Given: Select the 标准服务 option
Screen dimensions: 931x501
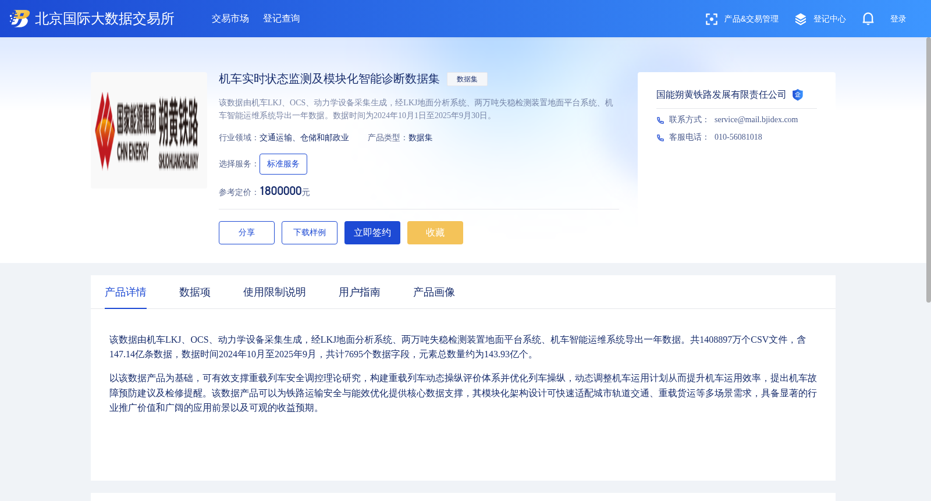Looking at the screenshot, I should [x=283, y=164].
